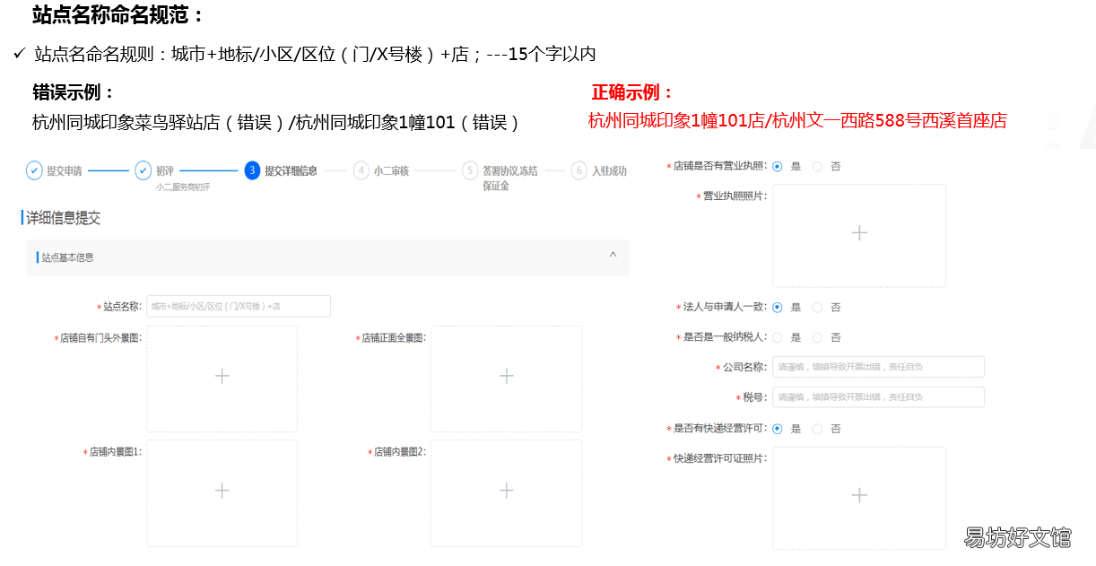Upload image for 店铺内景图1

tap(222, 492)
